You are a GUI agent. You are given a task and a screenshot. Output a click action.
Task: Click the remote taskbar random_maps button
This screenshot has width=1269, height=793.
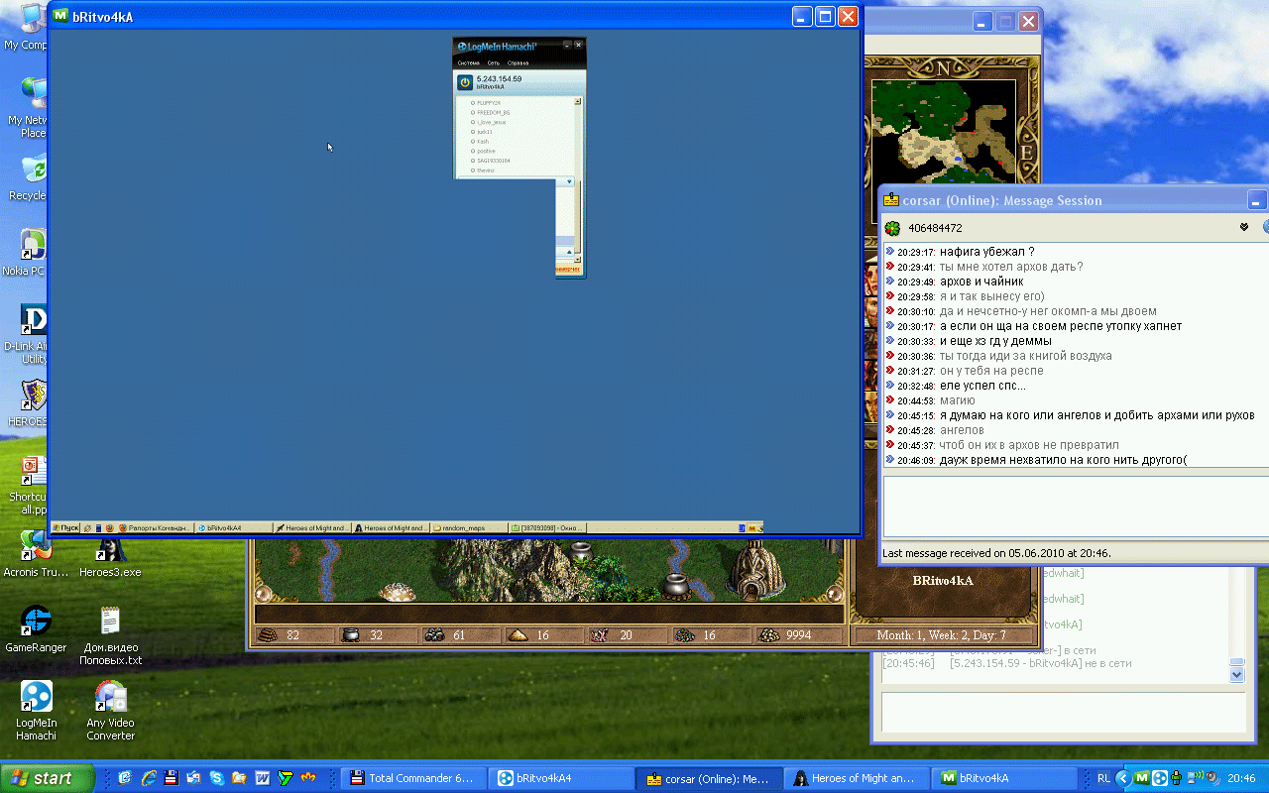(x=469, y=528)
